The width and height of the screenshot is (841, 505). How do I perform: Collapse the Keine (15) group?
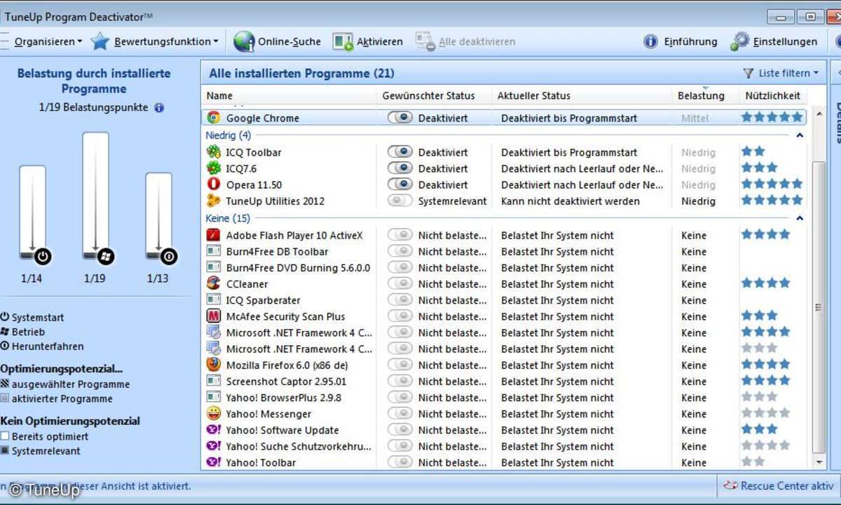(800, 217)
